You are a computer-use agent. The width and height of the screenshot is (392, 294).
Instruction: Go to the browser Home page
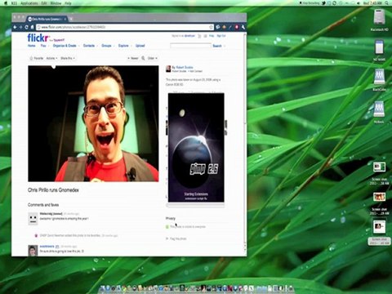coord(32,27)
